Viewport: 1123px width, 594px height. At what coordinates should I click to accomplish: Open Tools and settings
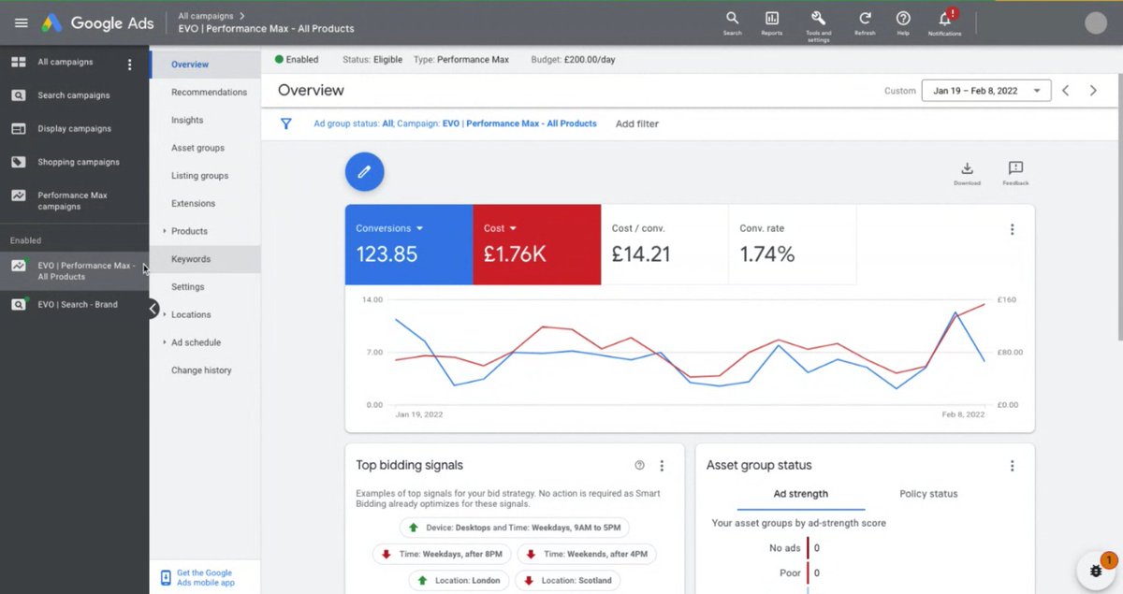818,19
